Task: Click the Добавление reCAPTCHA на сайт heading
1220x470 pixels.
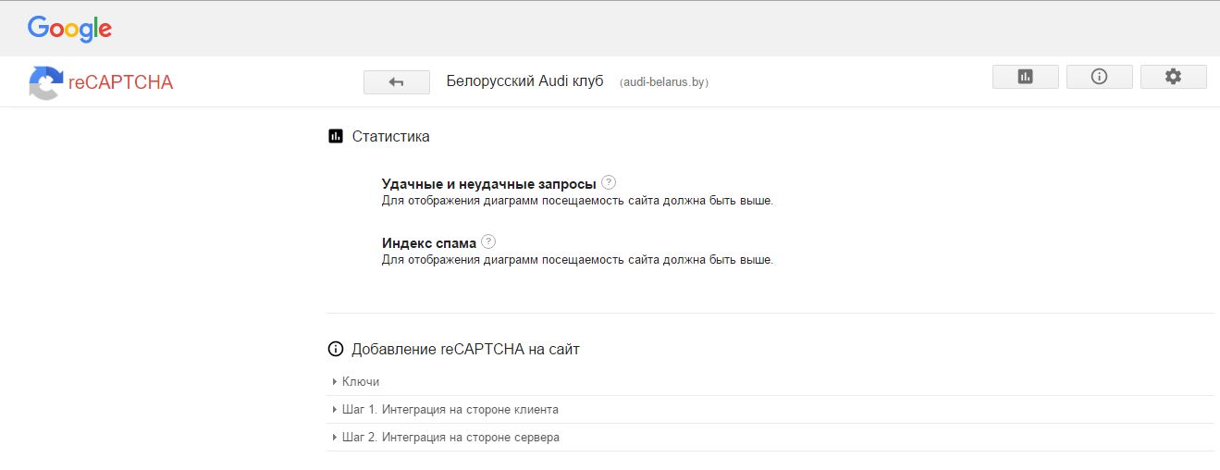Action: click(x=465, y=349)
